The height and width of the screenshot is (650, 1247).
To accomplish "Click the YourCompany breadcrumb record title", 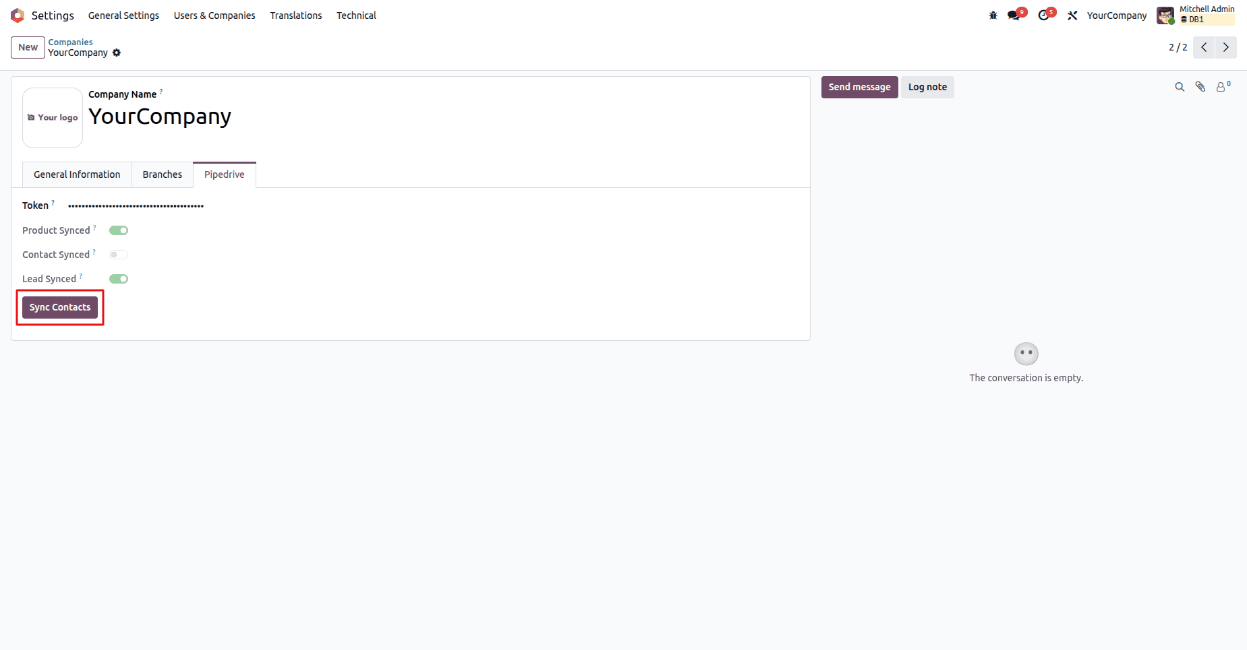I will point(78,53).
